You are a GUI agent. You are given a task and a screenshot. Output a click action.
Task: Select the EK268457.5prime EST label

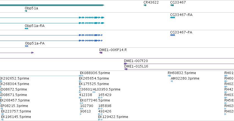(x=15, y=100)
